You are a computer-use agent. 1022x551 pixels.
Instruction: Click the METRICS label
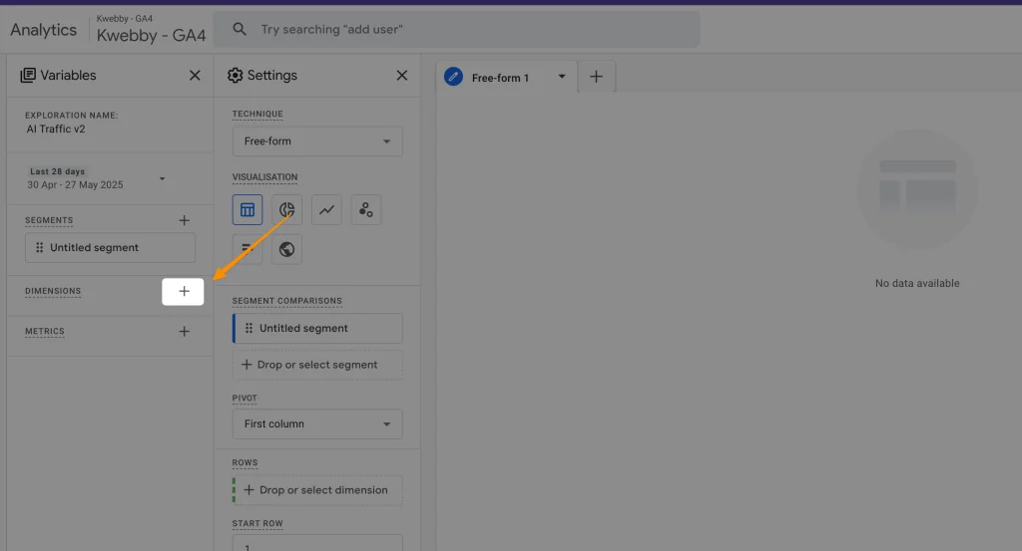click(45, 332)
